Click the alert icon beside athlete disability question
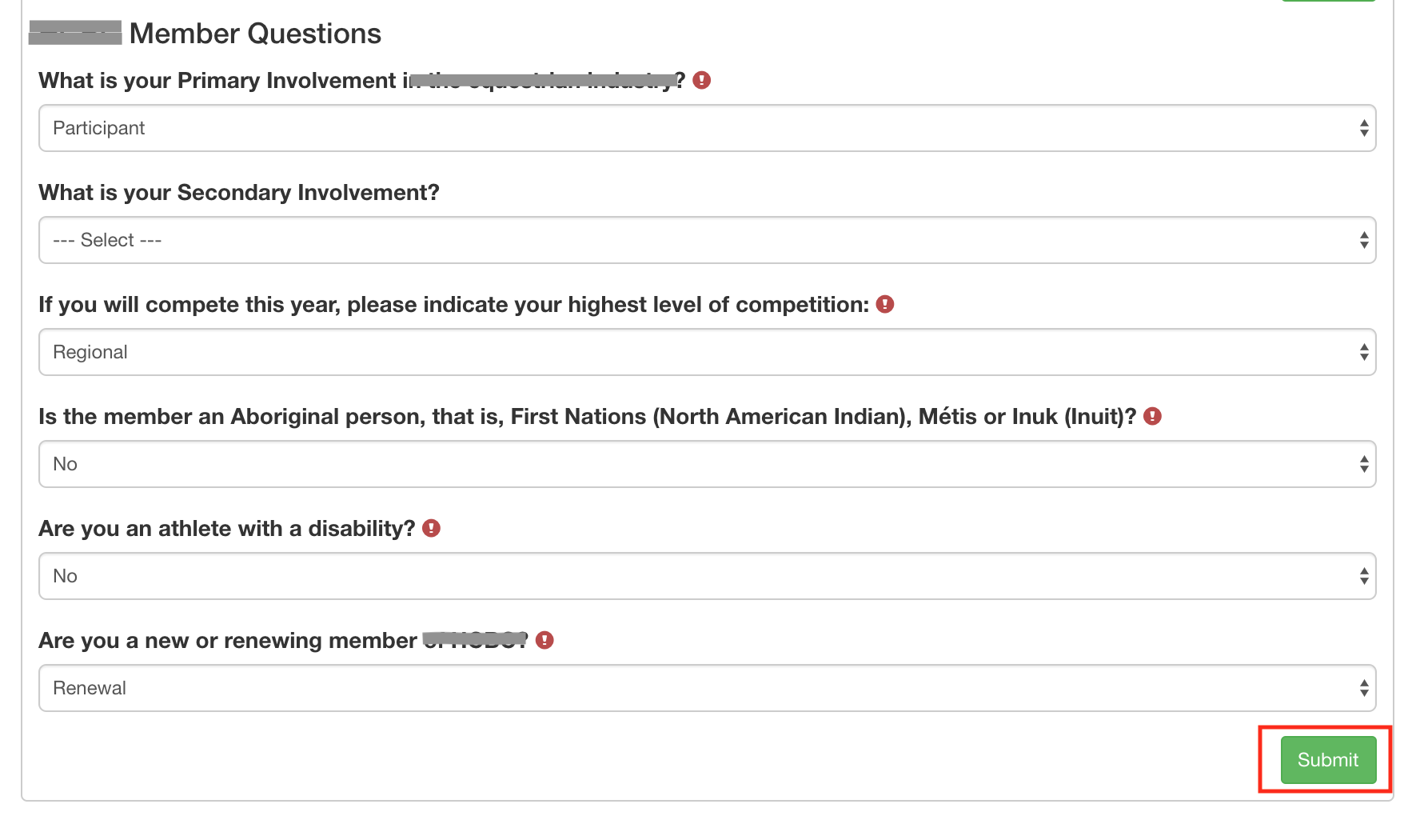The height and width of the screenshot is (816, 1412). tap(431, 528)
